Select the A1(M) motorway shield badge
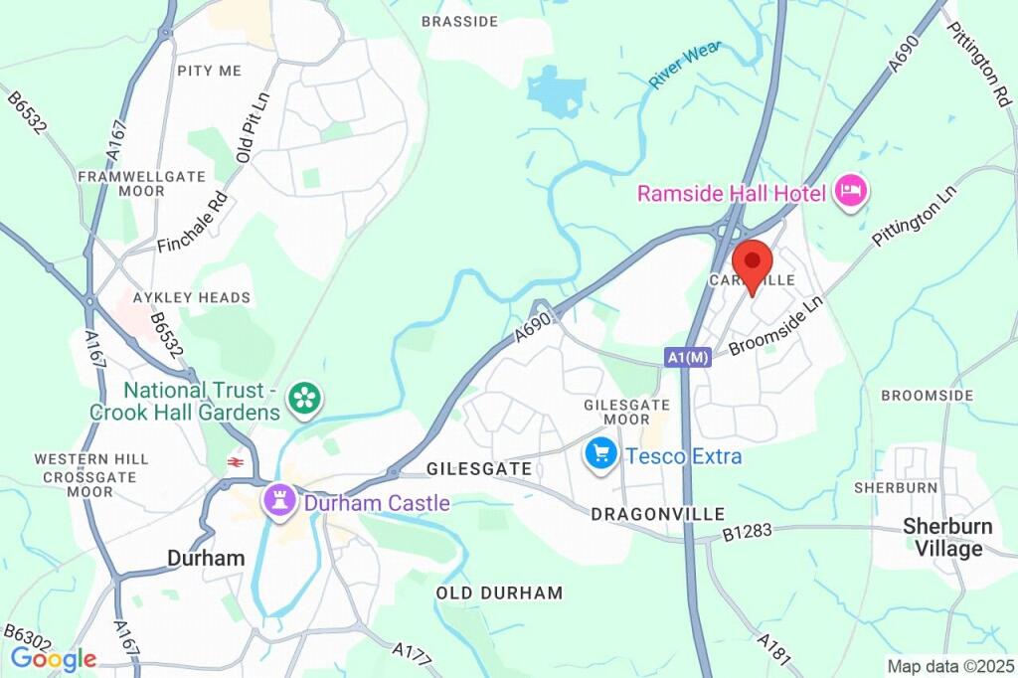Viewport: 1018px width, 678px height. 688,357
